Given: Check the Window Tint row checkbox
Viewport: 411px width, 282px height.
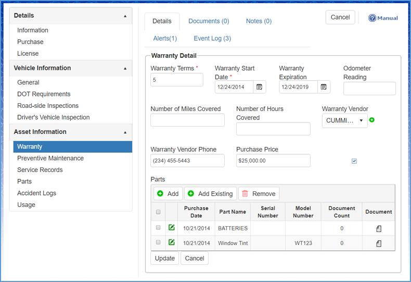Looking at the screenshot, I should tap(158, 242).
